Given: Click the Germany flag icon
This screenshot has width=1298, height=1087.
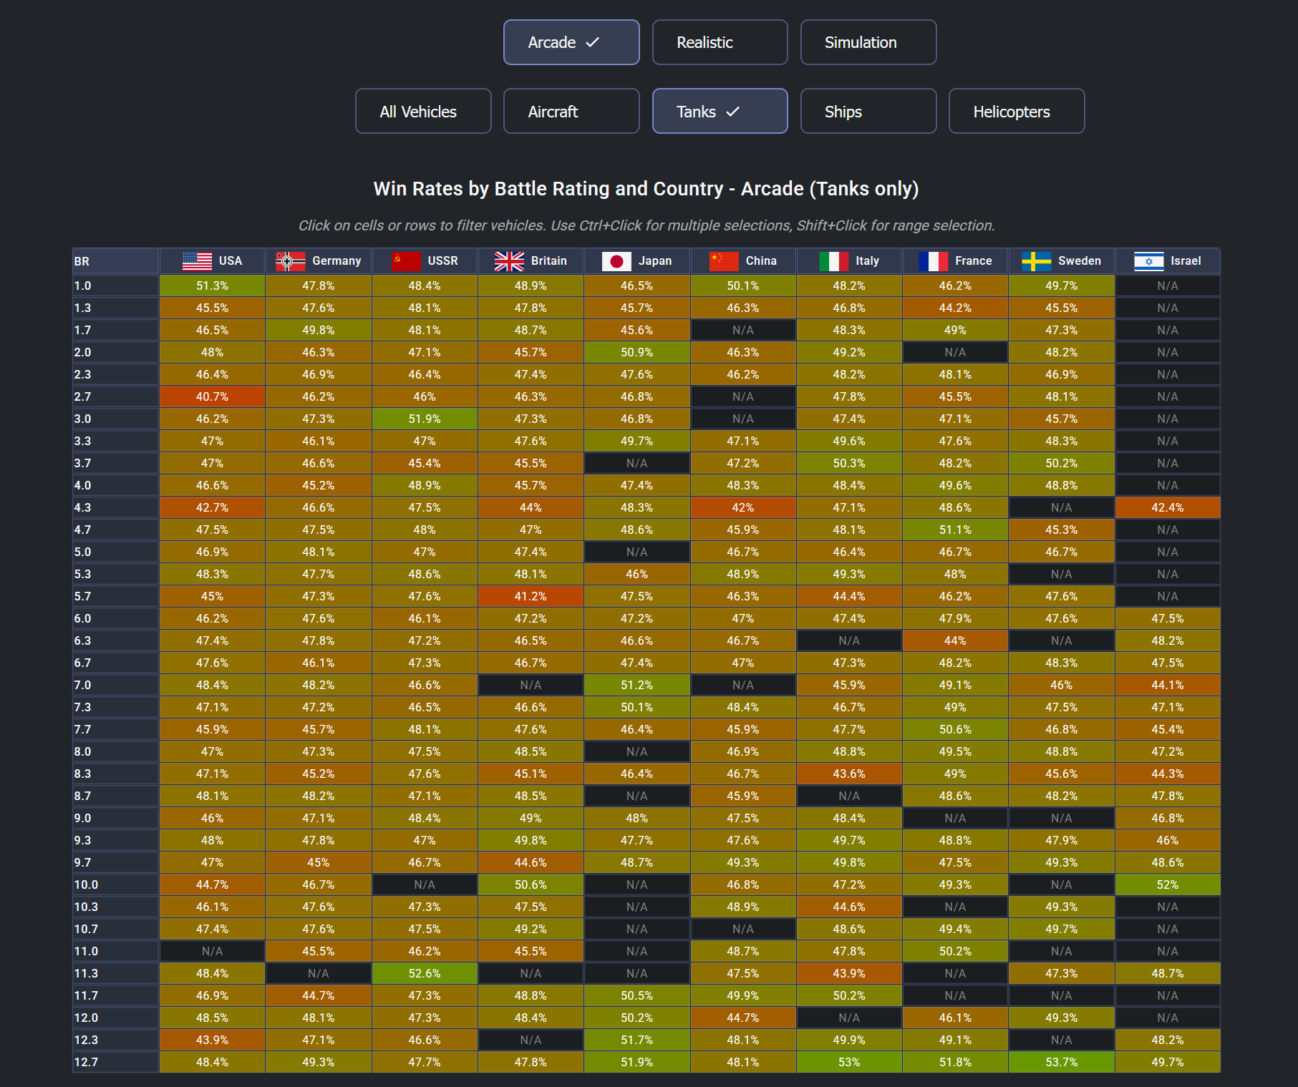Looking at the screenshot, I should (x=290, y=261).
